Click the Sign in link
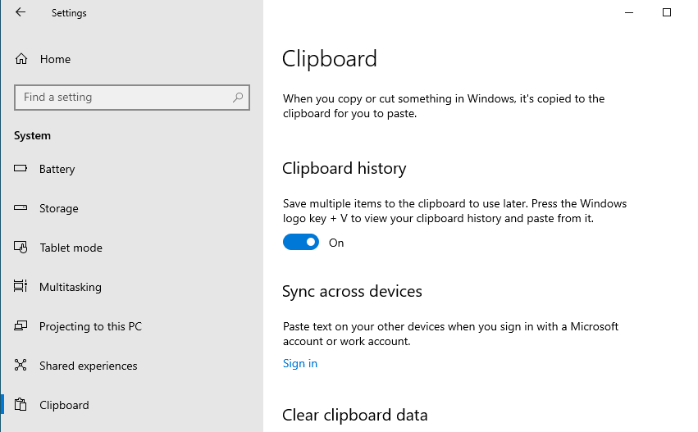Viewport: 698px width, 432px height. tap(300, 363)
